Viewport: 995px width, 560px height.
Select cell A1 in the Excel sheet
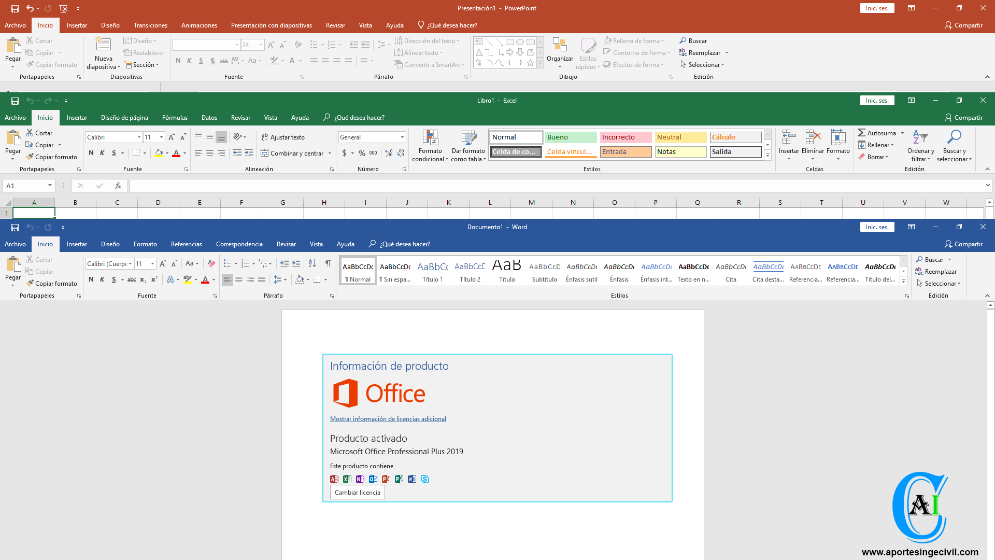coord(34,213)
